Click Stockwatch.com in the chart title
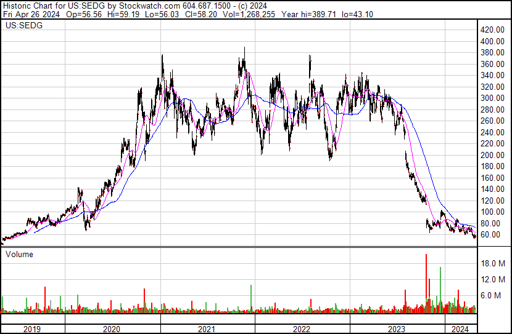 tap(149, 6)
